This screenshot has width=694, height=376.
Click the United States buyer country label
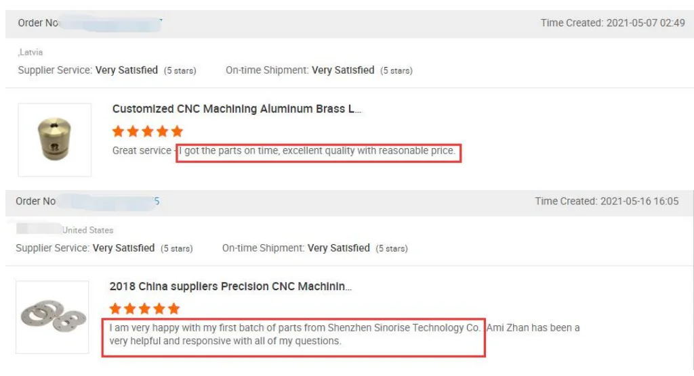pyautogui.click(x=87, y=230)
